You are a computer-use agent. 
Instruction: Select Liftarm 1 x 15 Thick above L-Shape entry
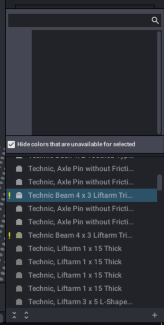click(x=82, y=289)
